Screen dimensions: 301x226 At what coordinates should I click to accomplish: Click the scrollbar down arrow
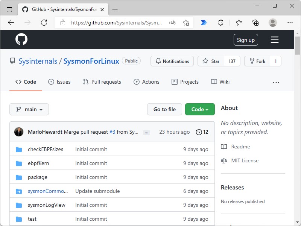point(297,222)
